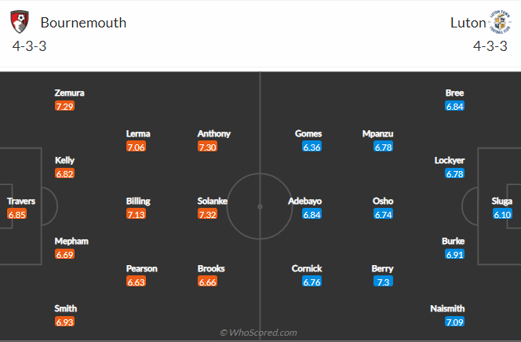Select Zemura's 7.29 rating badge
Screen dimensions: 521x342
pyautogui.click(x=64, y=106)
